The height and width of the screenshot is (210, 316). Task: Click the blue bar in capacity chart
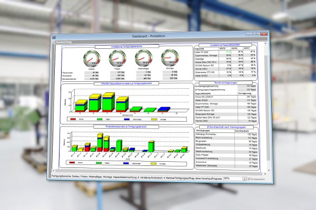[163, 109]
